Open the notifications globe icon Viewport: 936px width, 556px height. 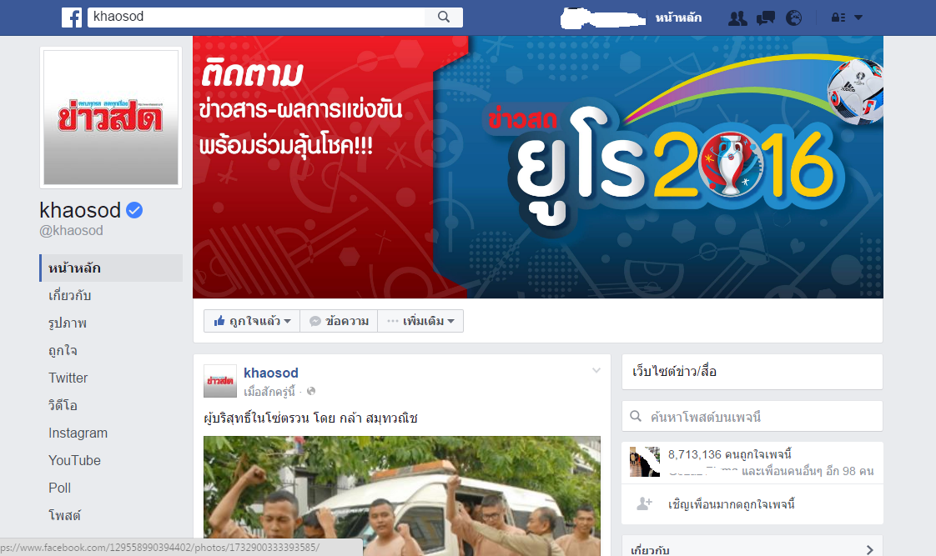[793, 18]
